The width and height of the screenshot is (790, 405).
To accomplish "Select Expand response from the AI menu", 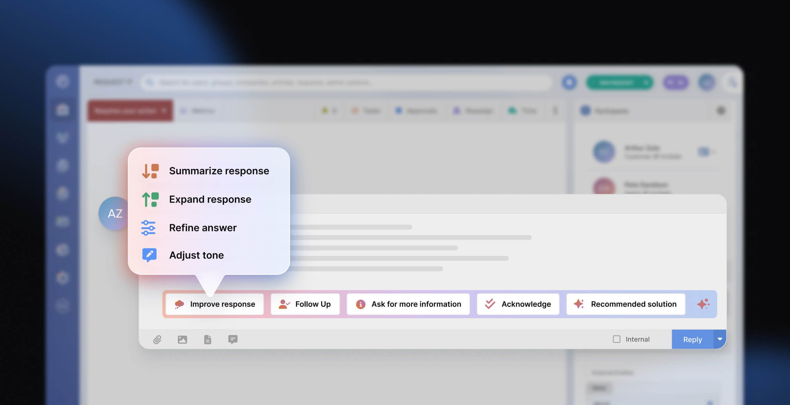I will pos(210,199).
